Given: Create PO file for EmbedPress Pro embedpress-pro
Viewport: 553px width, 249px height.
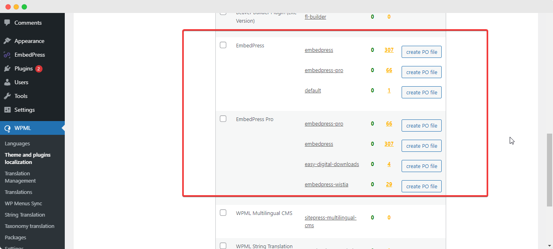Looking at the screenshot, I should point(421,126).
